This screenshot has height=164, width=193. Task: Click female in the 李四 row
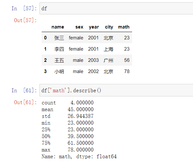[76, 49]
